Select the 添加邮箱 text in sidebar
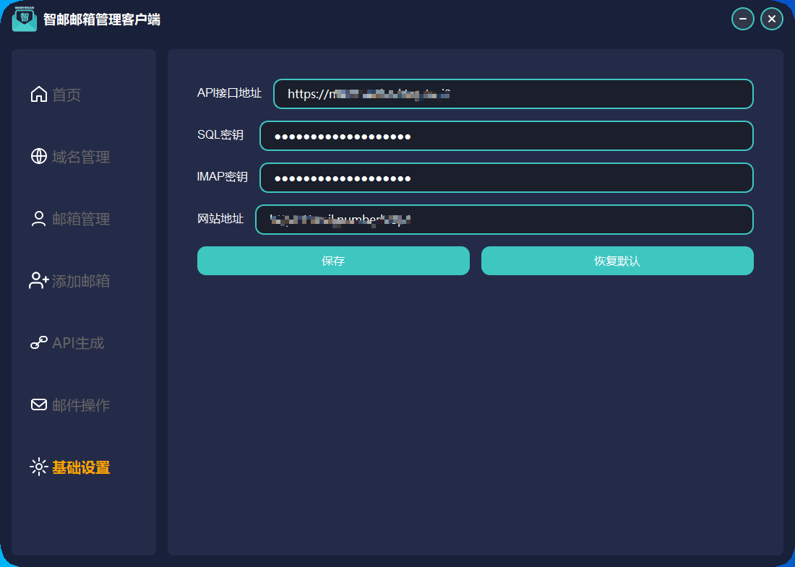The height and width of the screenshot is (567, 795). 81,281
